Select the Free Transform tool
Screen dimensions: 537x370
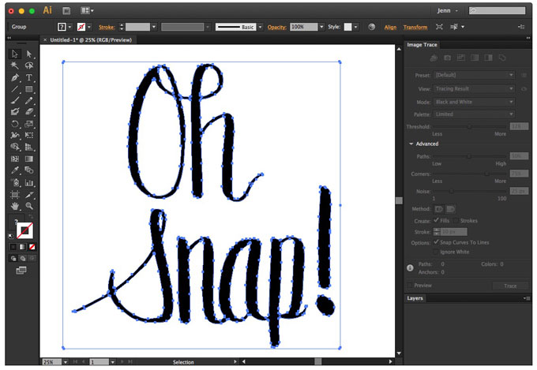(29, 136)
